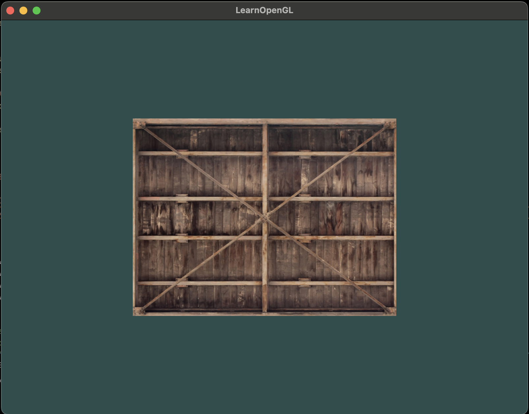Click the middle of the title bar
Image resolution: width=529 pixels, height=414 pixels.
point(264,10)
